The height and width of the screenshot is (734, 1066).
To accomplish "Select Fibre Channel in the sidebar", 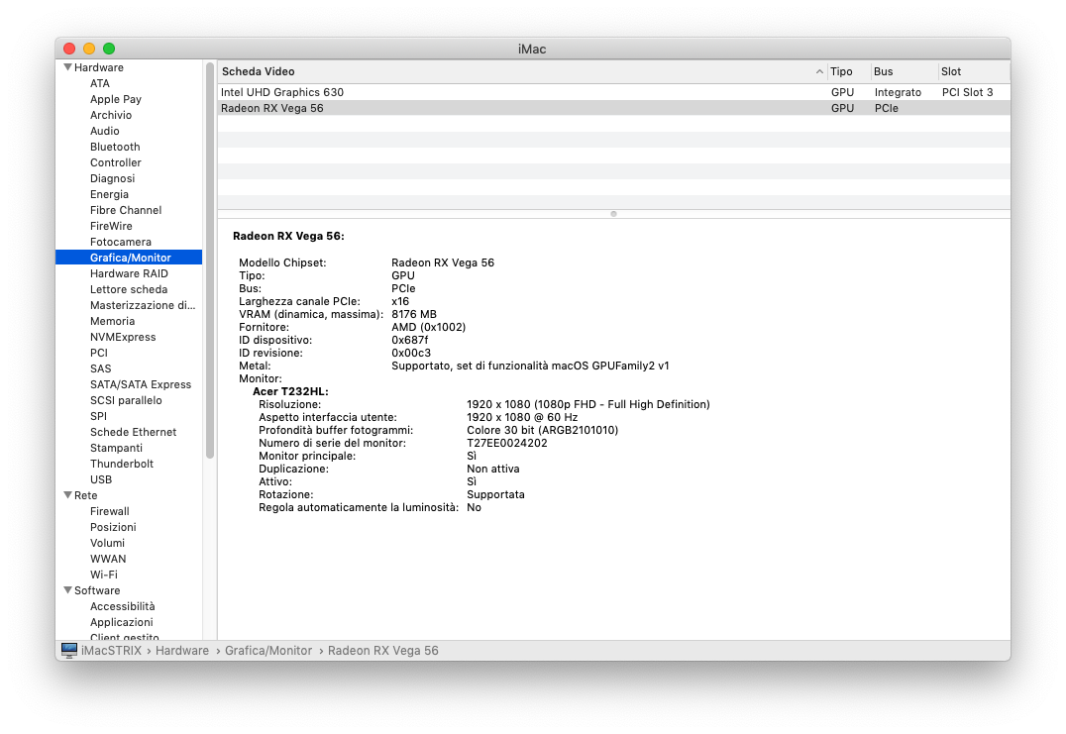I will [x=126, y=210].
